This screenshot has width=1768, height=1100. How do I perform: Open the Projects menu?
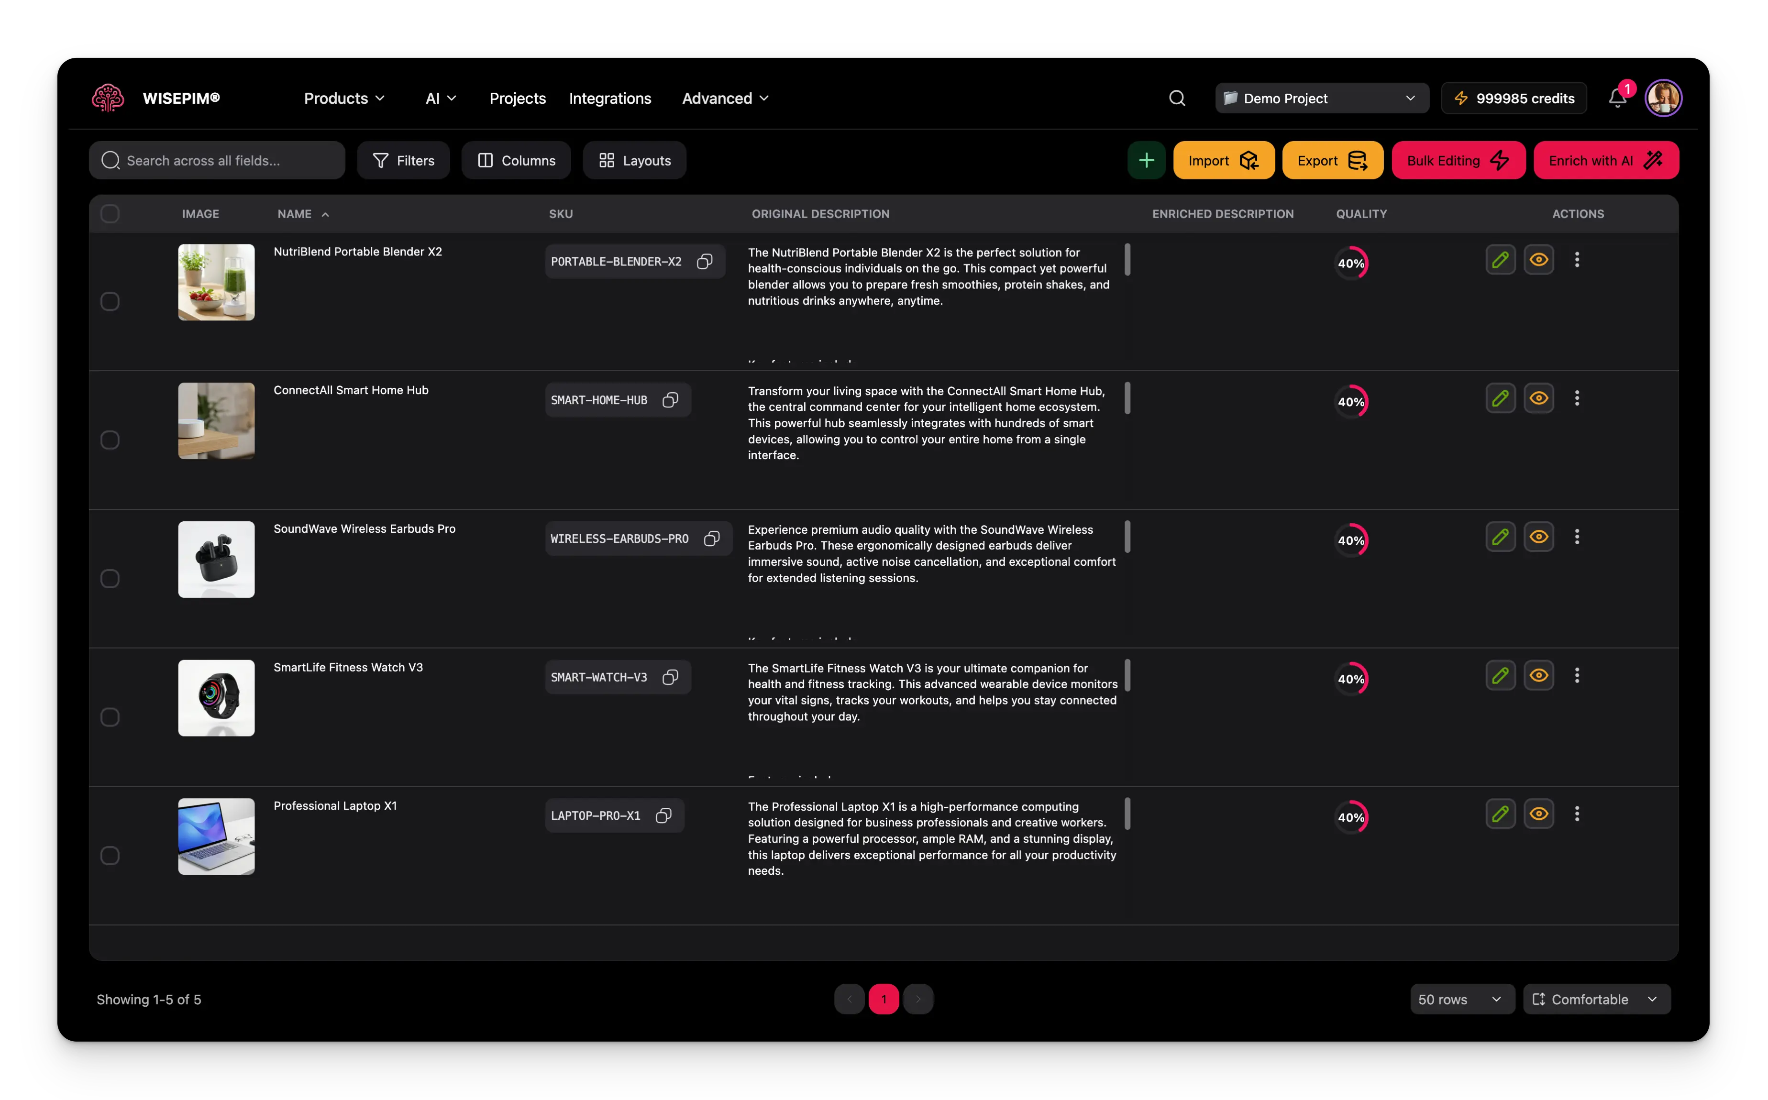517,98
